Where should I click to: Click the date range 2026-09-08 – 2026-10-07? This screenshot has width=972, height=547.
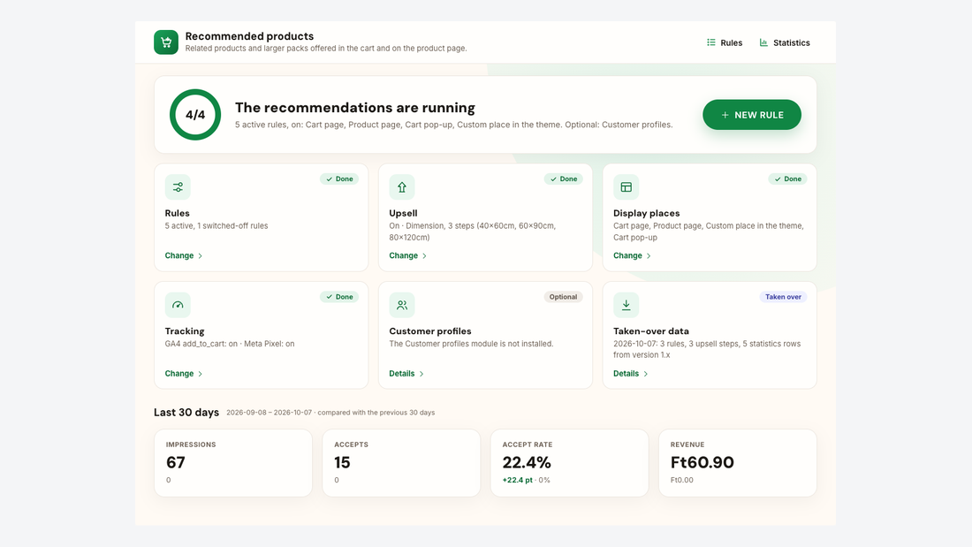(269, 413)
